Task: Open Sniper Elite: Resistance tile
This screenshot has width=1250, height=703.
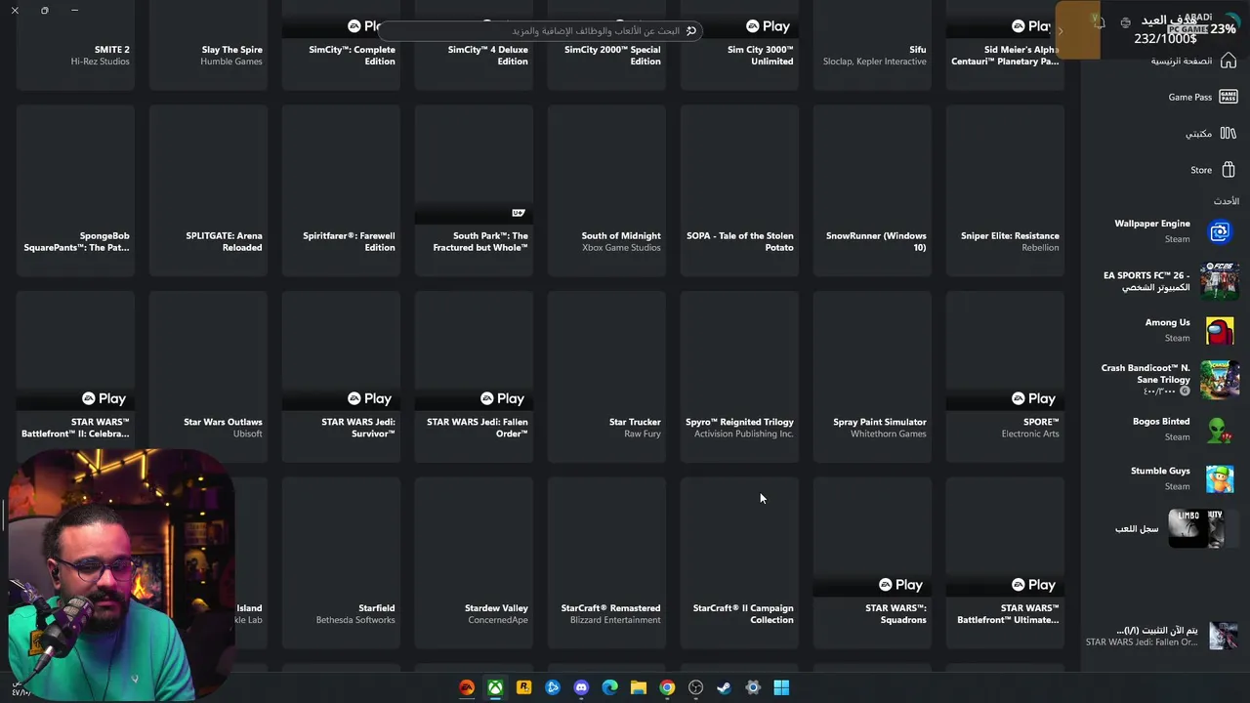Action: point(1005,190)
